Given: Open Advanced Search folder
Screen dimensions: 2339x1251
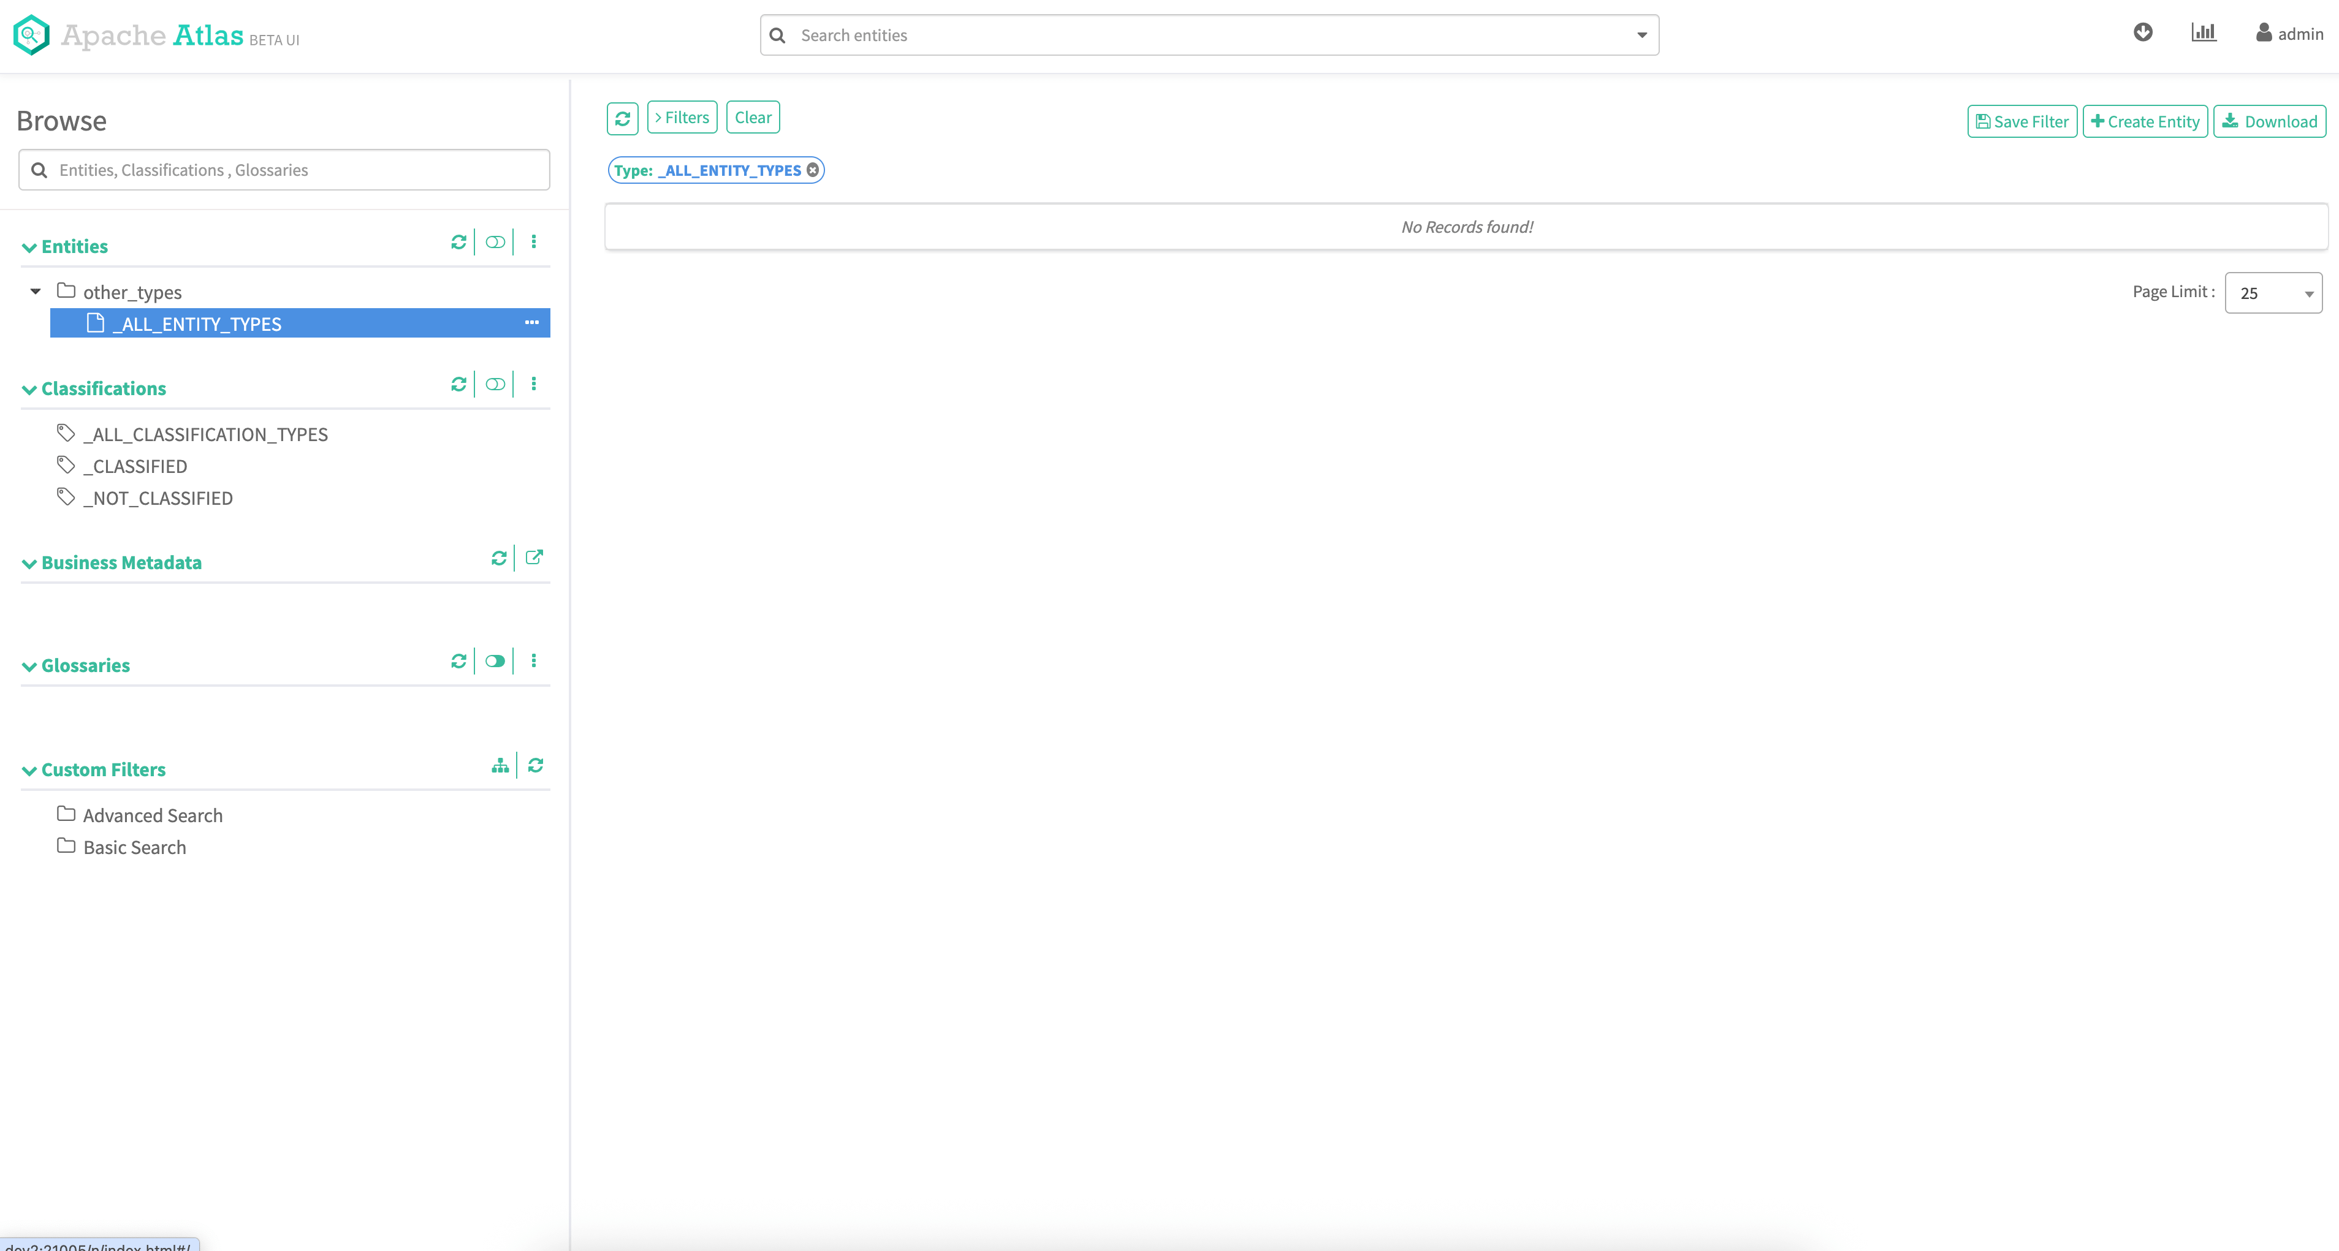Looking at the screenshot, I should pyautogui.click(x=153, y=815).
